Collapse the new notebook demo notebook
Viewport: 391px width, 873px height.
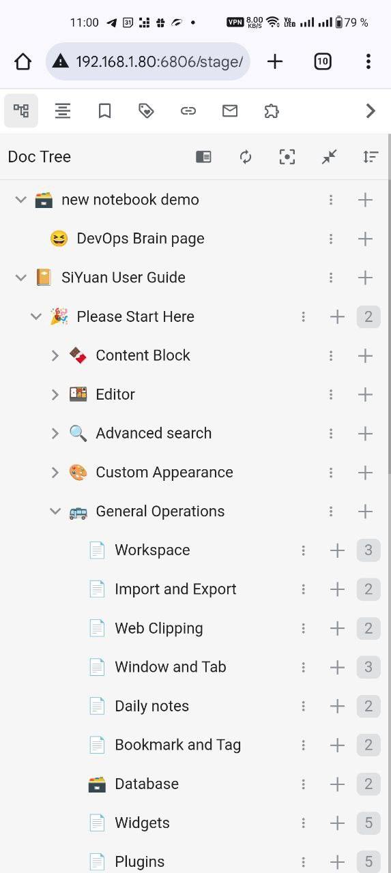point(21,200)
